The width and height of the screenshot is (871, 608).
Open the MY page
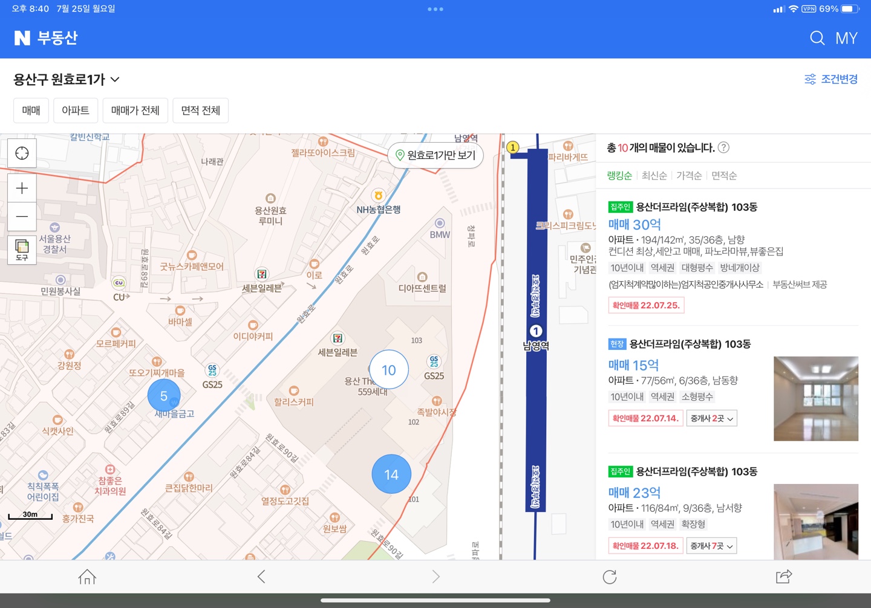pos(846,38)
